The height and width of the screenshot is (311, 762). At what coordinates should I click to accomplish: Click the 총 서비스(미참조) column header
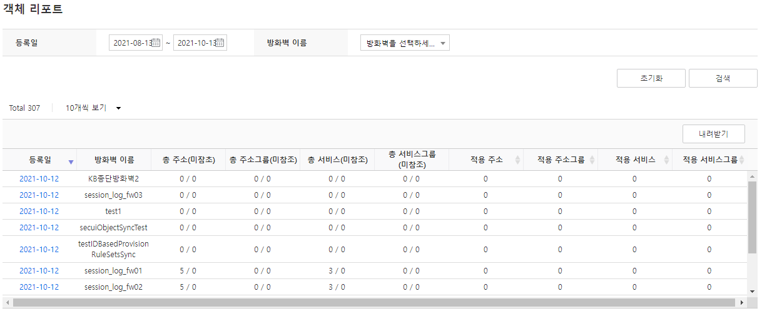337,160
